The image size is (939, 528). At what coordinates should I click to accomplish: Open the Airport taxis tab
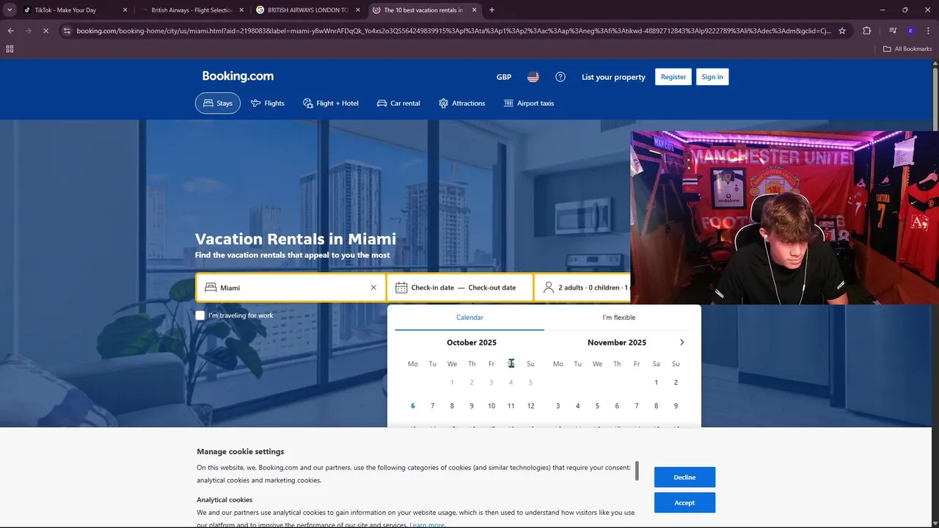(x=529, y=103)
